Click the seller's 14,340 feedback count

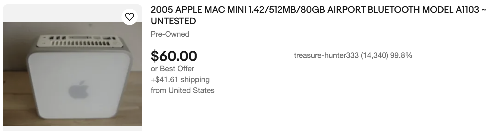pyautogui.click(x=374, y=56)
